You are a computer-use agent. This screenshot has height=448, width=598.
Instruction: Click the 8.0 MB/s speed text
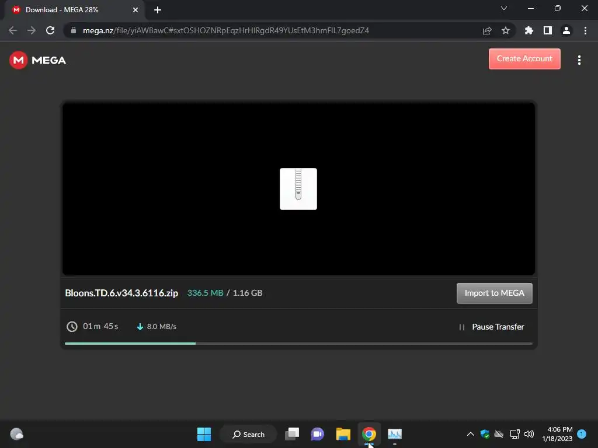(x=162, y=327)
